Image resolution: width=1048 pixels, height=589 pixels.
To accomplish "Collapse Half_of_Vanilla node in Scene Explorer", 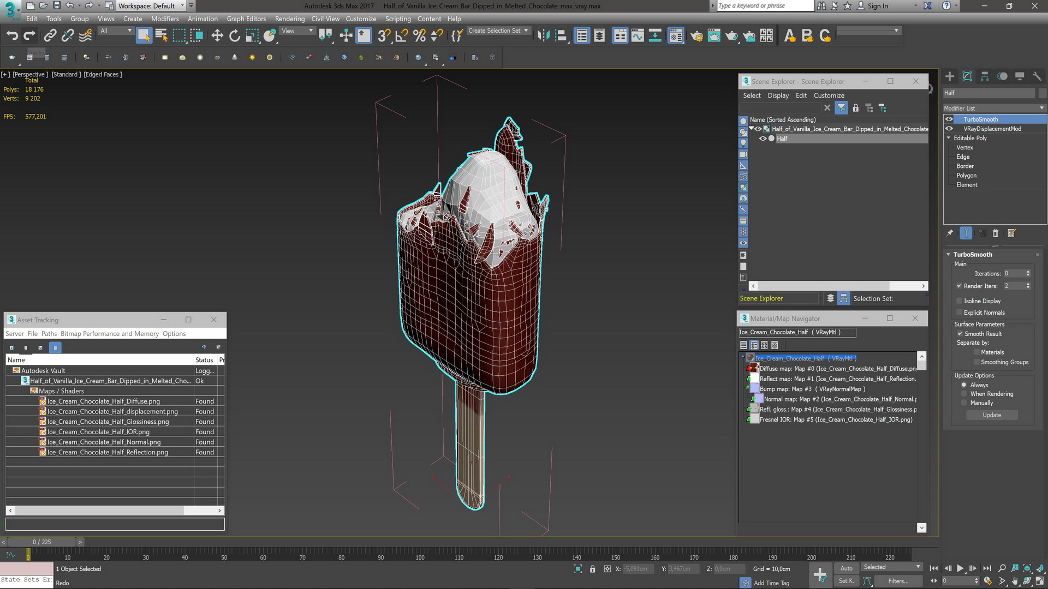I will coord(752,129).
